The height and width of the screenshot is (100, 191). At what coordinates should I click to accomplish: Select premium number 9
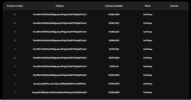(x=15, y=66)
